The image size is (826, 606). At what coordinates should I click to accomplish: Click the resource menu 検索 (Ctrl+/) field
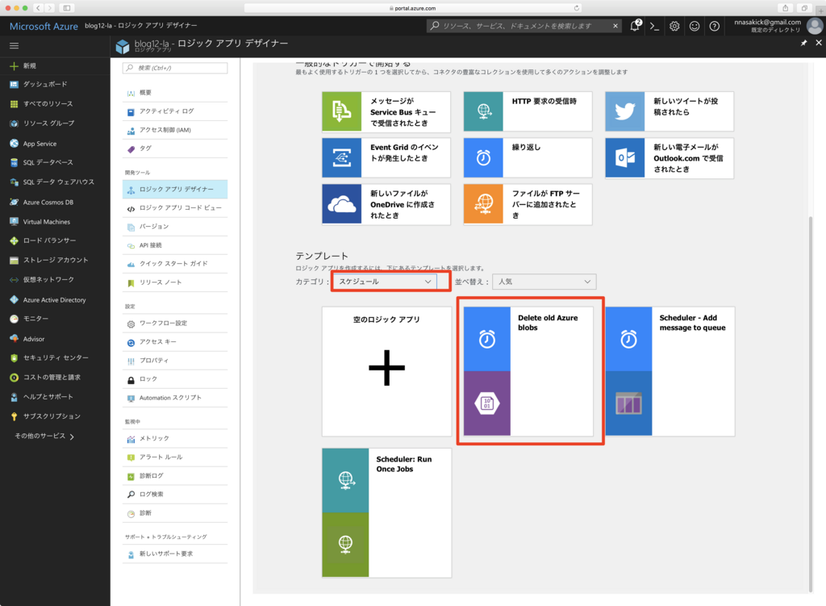pos(175,68)
